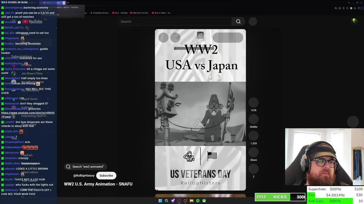
Task: Mute the short with volume button
Action: pos(175,37)
